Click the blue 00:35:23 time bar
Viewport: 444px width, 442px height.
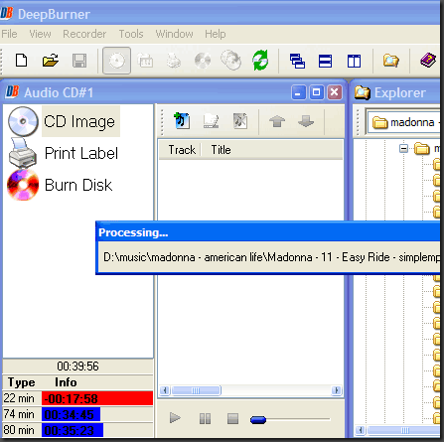coord(73,430)
